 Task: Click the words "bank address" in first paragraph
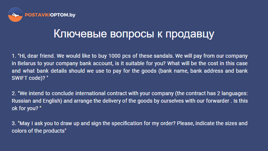pyautogui.click(x=207, y=71)
